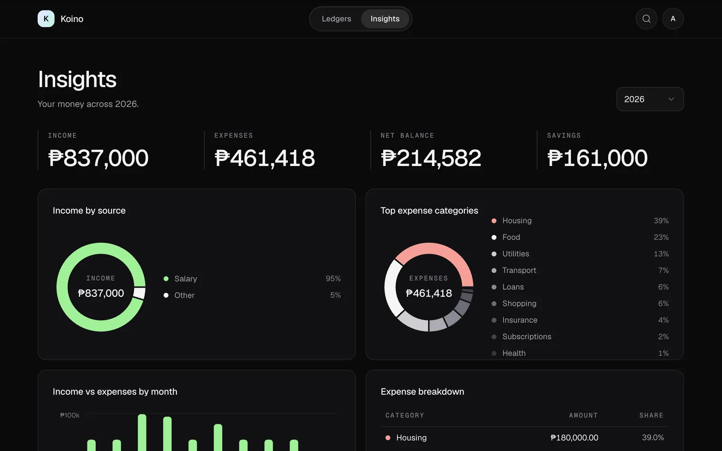Click the 95% Salary percentage
Image resolution: width=722 pixels, height=451 pixels.
333,279
